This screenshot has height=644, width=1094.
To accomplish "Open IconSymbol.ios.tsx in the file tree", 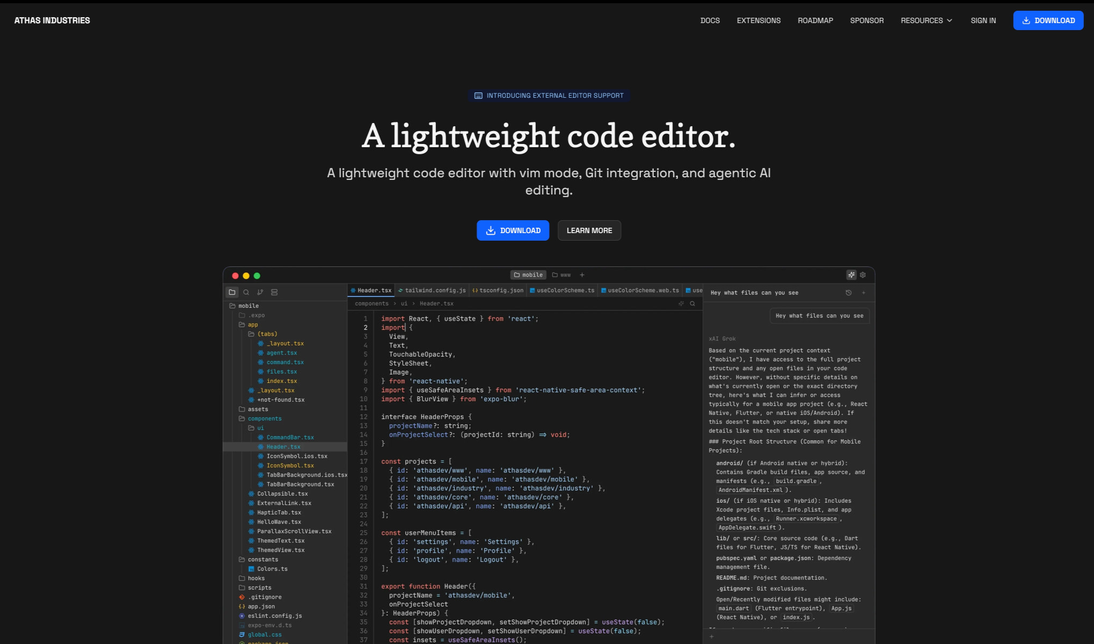I will 293,456.
